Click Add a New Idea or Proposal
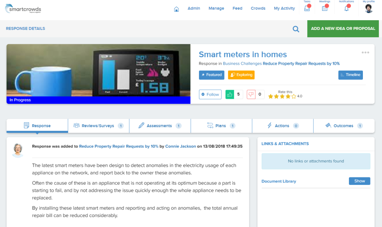 click(x=343, y=29)
